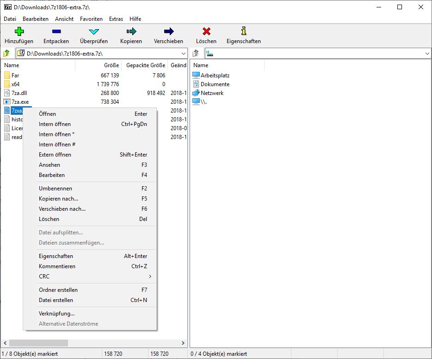Click the 7za.dll file icon
Viewport: 432px width, 359px height.
point(7,93)
